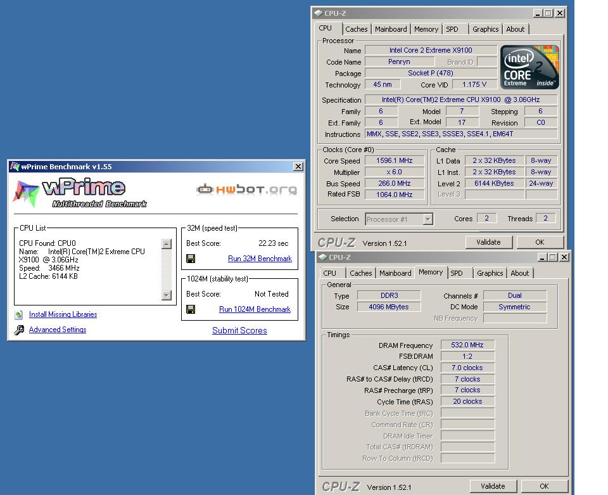This screenshot has height=495, width=608.
Task: Click OK in top CPU-Z window
Action: tap(540, 242)
